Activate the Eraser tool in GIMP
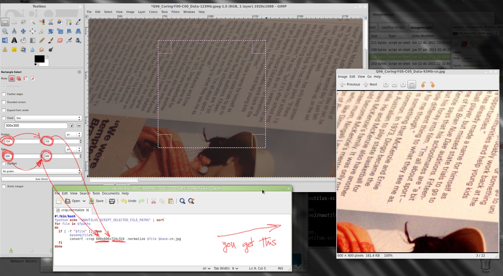 (60, 40)
